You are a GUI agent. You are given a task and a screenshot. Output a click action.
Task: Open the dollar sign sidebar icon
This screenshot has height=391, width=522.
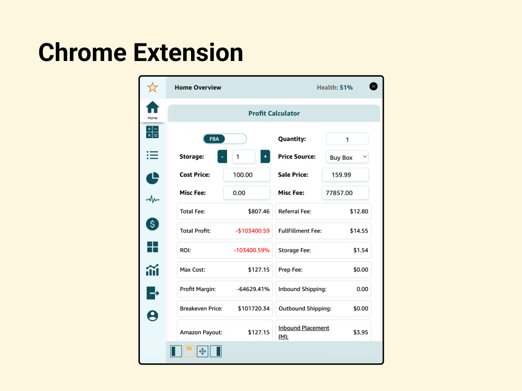point(152,224)
